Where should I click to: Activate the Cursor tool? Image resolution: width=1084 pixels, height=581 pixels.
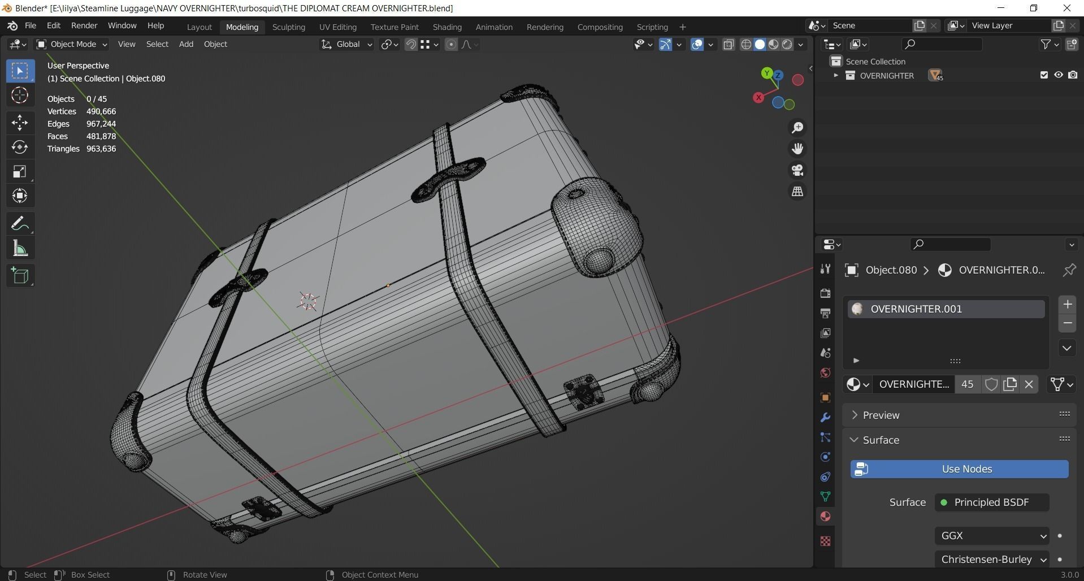click(x=20, y=95)
